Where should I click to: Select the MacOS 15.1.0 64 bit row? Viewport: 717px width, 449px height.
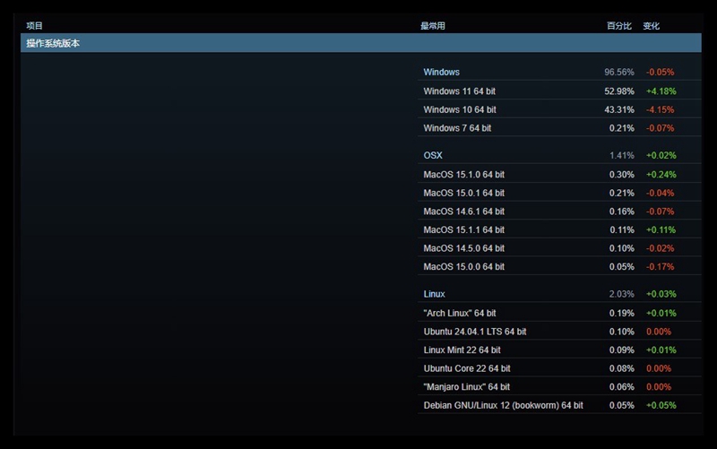559,174
